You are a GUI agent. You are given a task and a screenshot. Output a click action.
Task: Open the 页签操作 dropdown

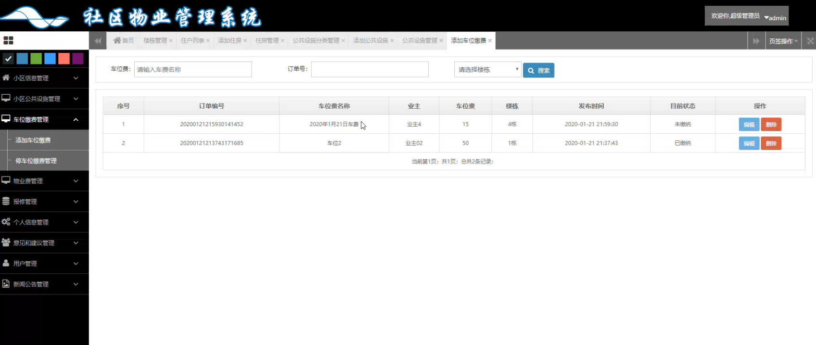(783, 41)
